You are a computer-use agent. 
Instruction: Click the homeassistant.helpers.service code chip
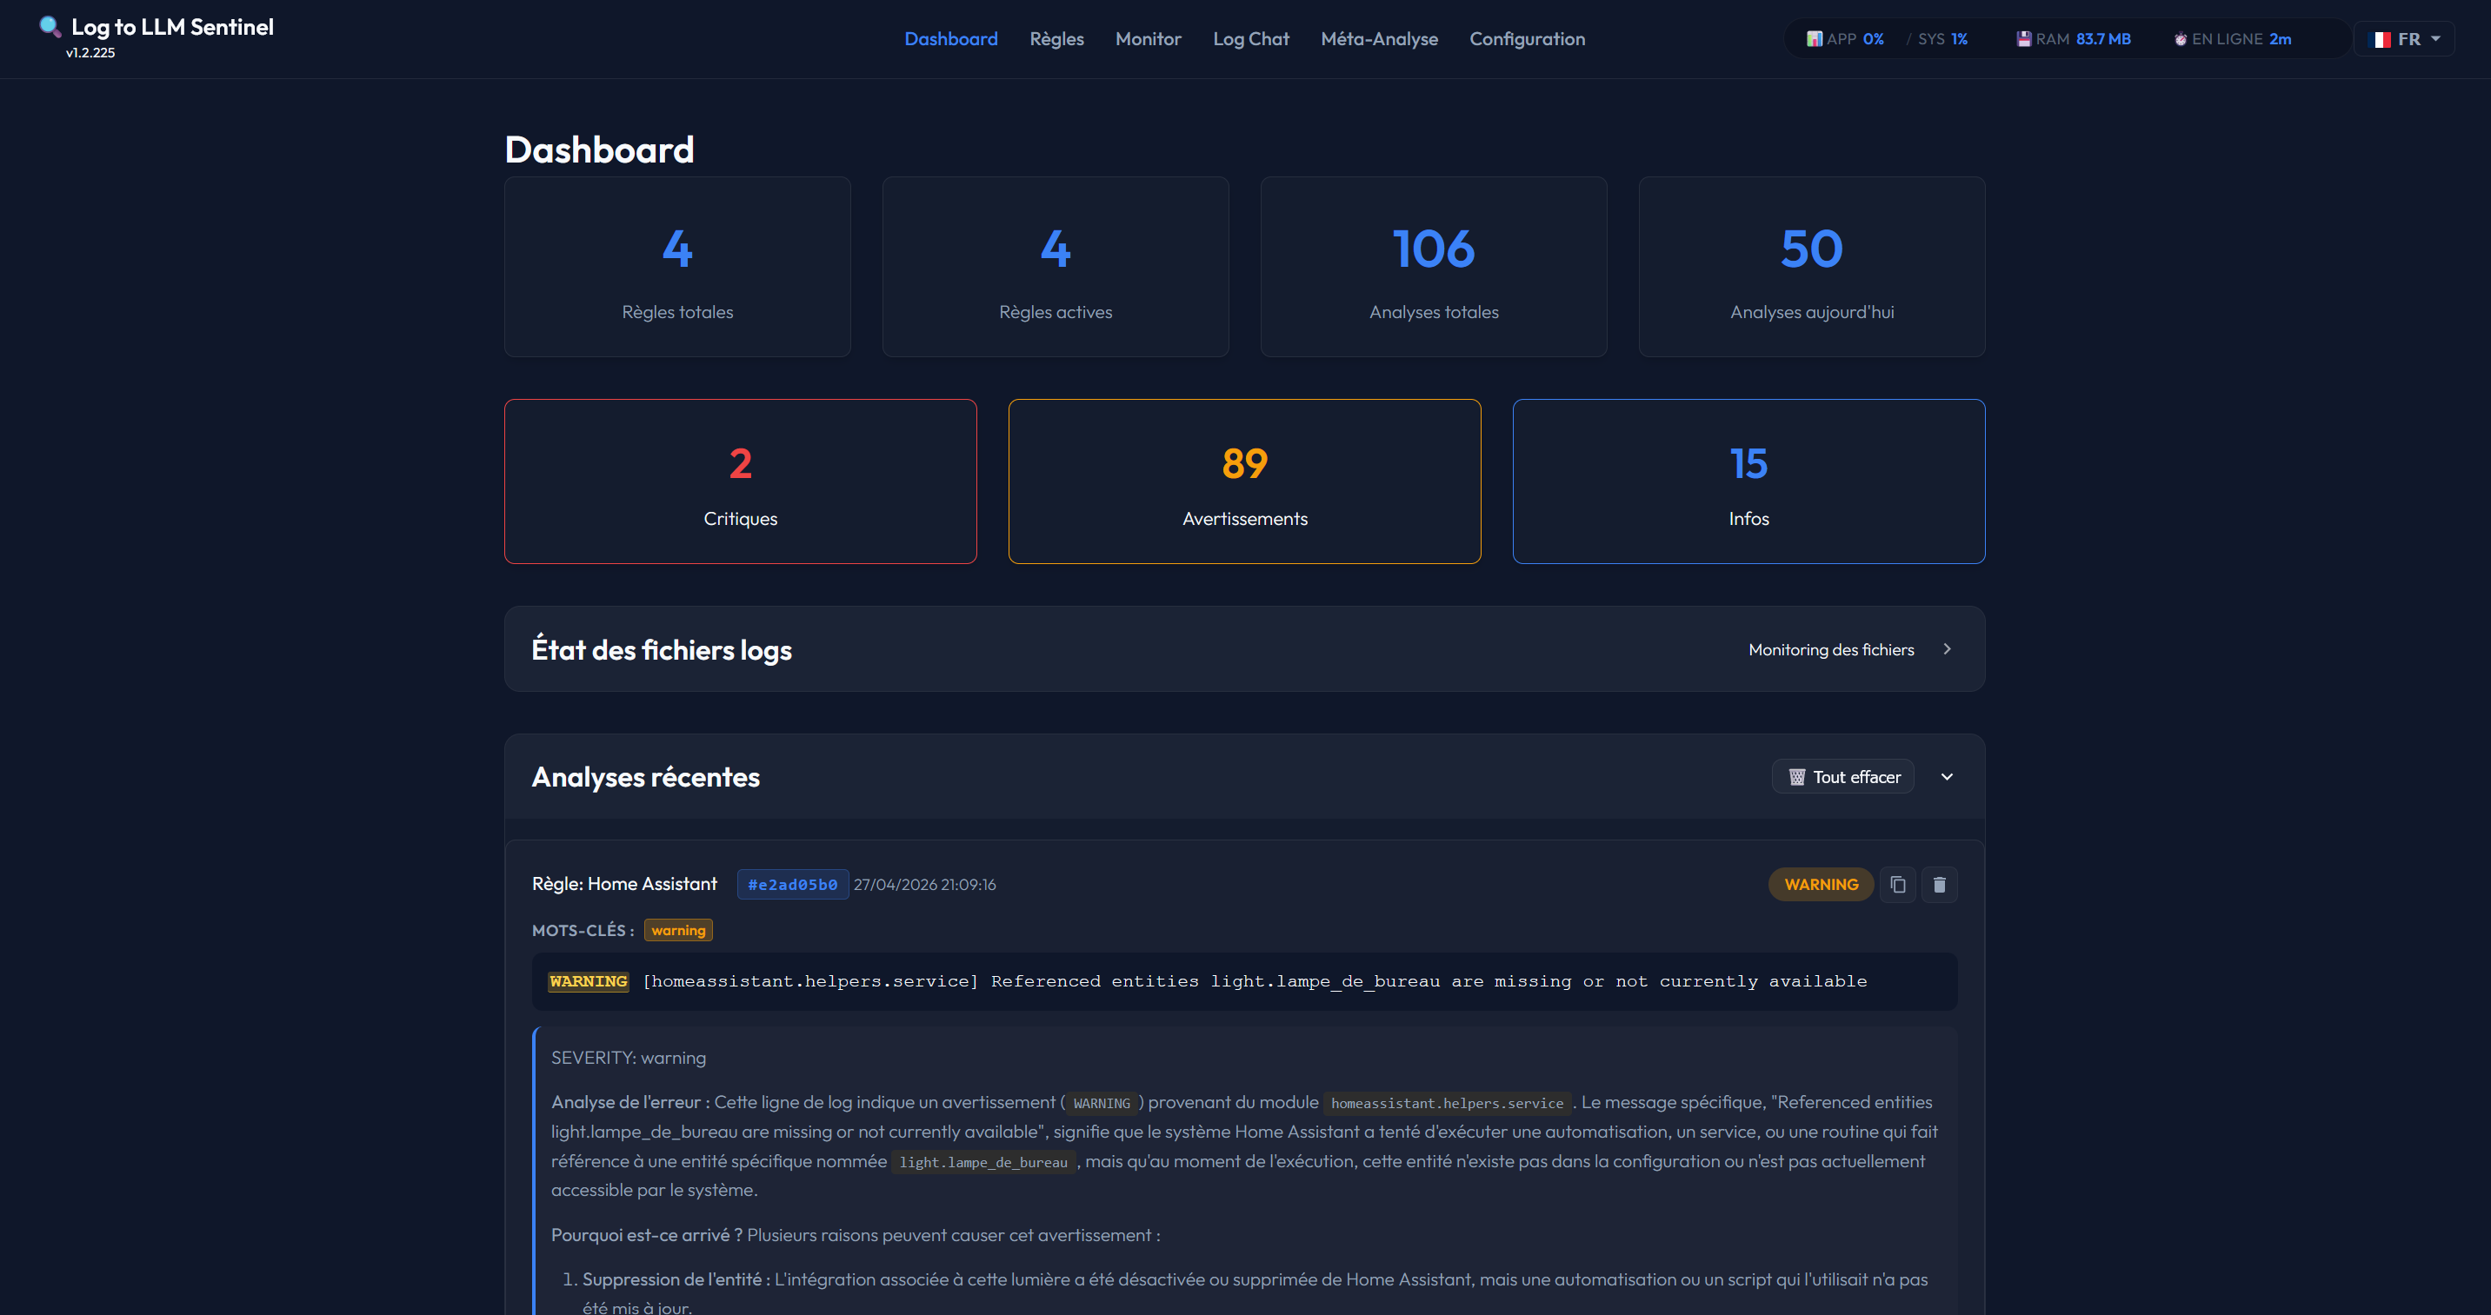click(x=1447, y=1103)
